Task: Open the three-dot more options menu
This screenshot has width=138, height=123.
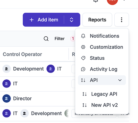Action: [x=122, y=20]
